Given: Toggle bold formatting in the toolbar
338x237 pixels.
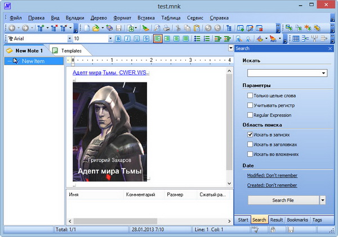Looking at the screenshot, I should pyautogui.click(x=118, y=39).
